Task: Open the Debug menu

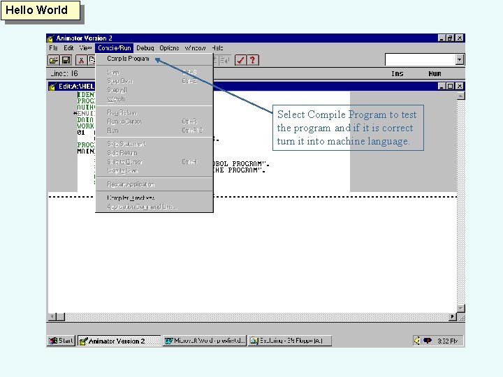Action: (x=145, y=48)
